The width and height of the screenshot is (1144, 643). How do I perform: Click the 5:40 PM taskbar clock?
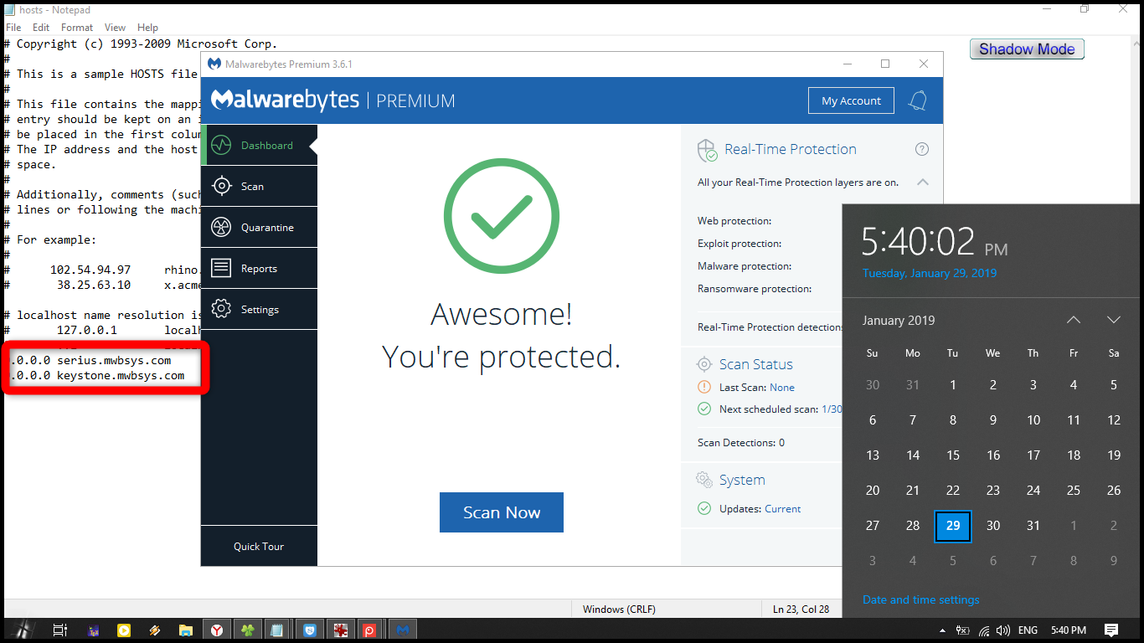(1068, 630)
